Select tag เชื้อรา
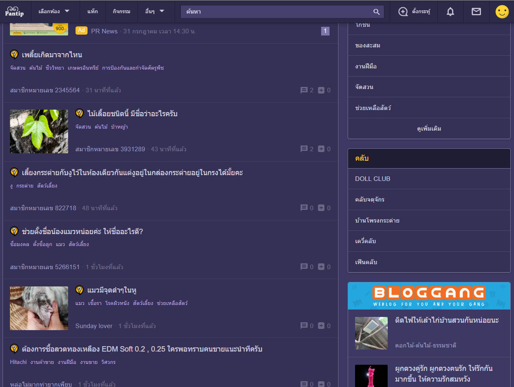The height and width of the screenshot is (387, 514). pos(95,303)
